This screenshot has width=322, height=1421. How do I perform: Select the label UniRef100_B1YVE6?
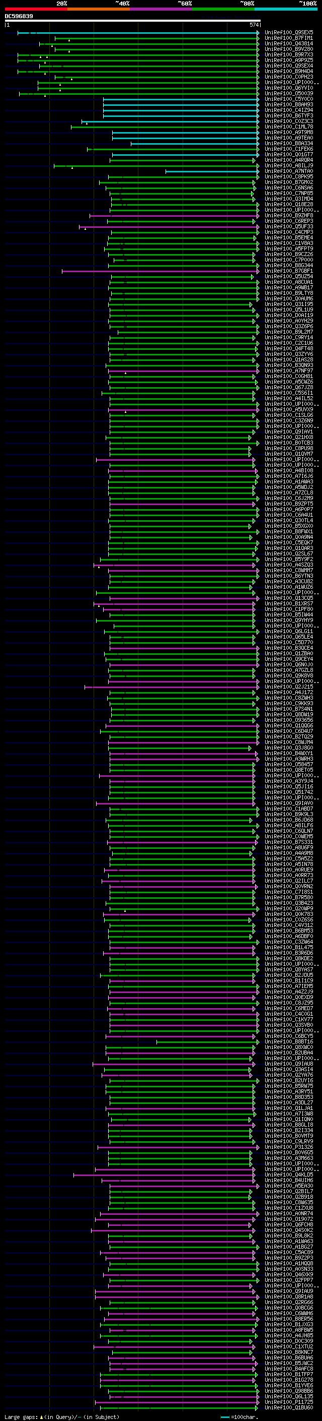coord(289,1386)
